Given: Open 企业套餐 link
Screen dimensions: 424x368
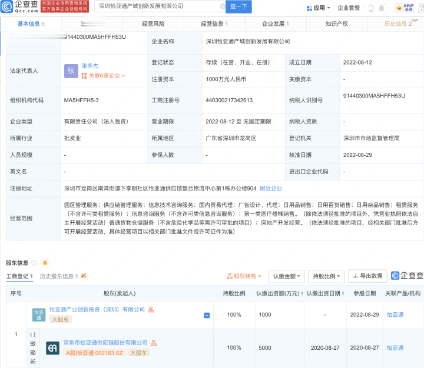Looking at the screenshot, I should [349, 8].
